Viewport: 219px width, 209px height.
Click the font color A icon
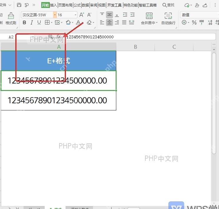click(78, 22)
